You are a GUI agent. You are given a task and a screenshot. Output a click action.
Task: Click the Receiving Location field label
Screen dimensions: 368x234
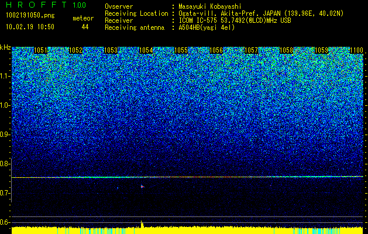pyautogui.click(x=136, y=13)
